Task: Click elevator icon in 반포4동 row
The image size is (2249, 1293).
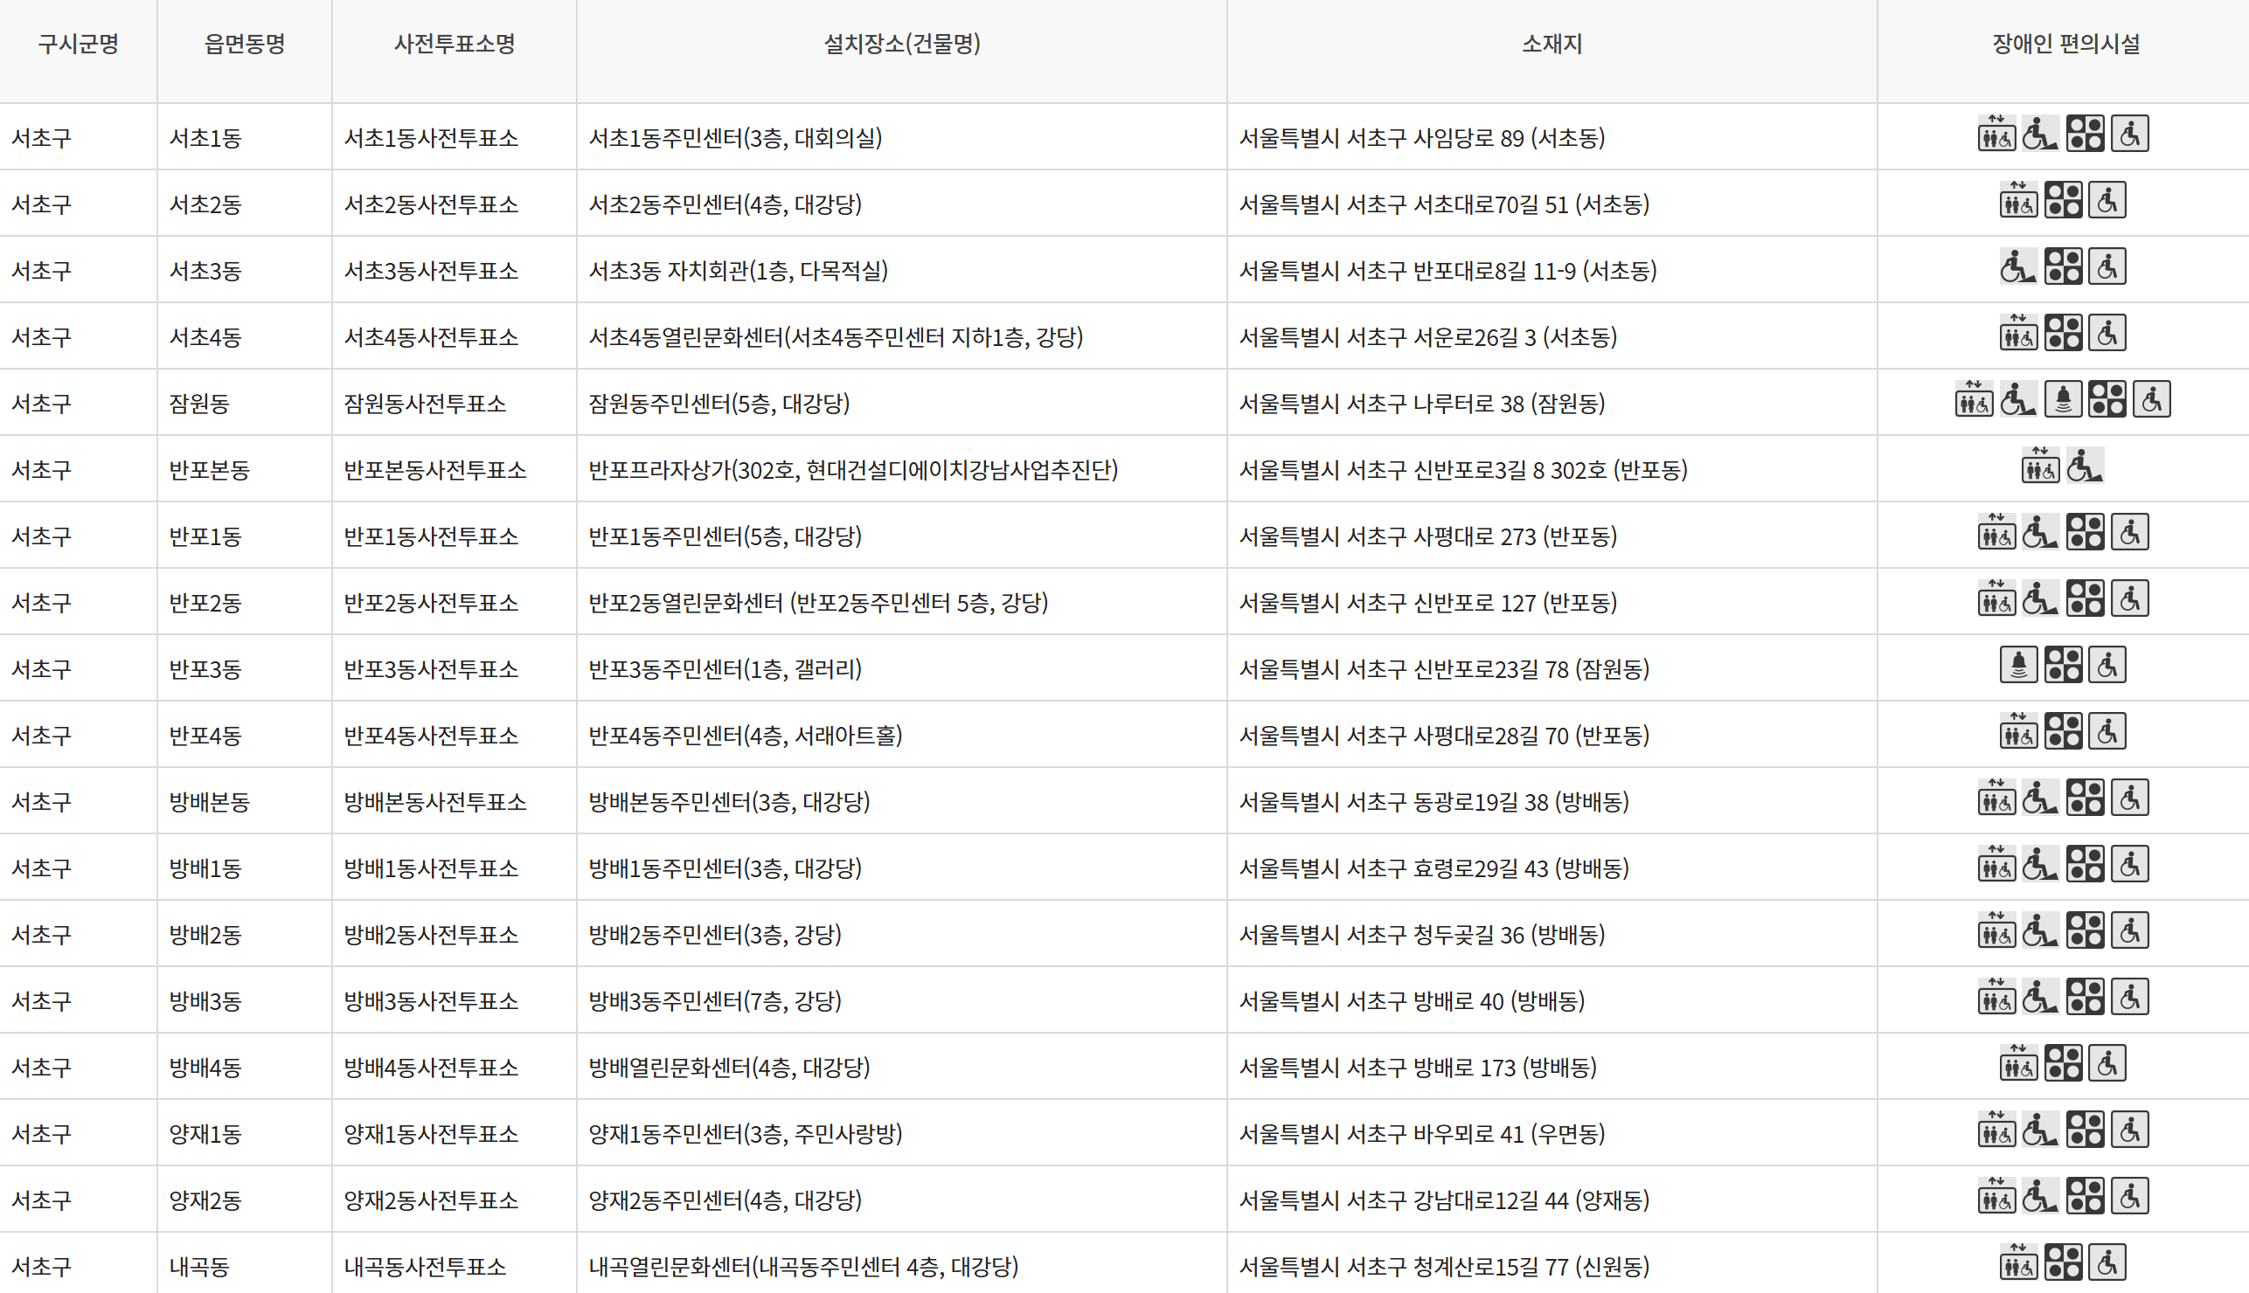Action: pos(2018,733)
